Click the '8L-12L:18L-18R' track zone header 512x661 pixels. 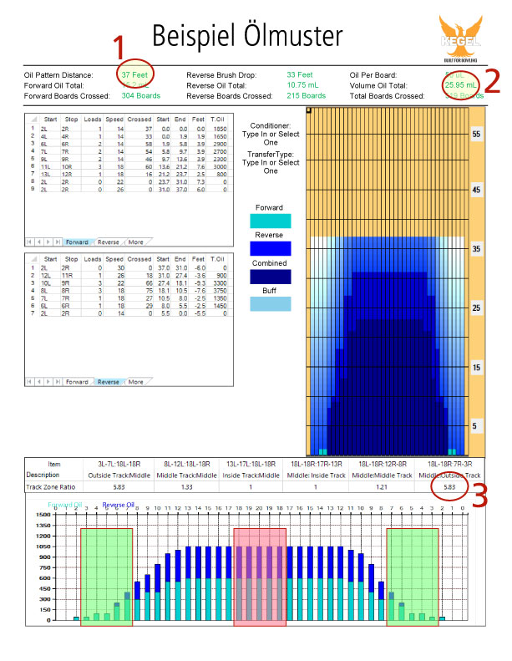tap(187, 464)
